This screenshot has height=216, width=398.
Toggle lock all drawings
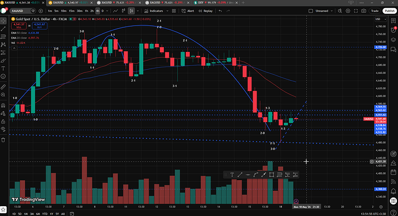click(3, 121)
